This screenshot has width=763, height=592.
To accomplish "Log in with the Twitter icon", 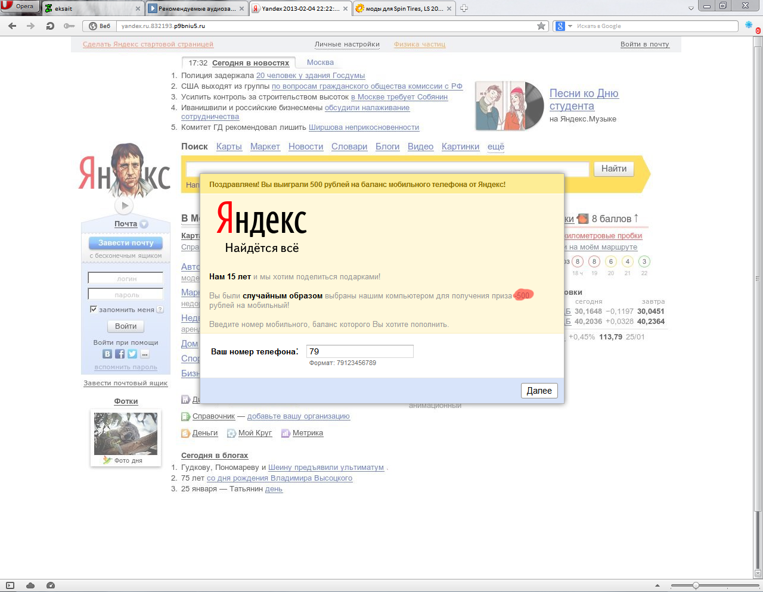I will tap(132, 354).
